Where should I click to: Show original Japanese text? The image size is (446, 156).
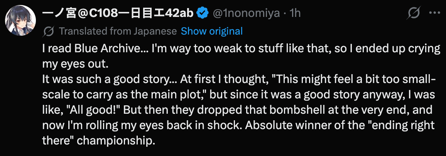point(212,31)
